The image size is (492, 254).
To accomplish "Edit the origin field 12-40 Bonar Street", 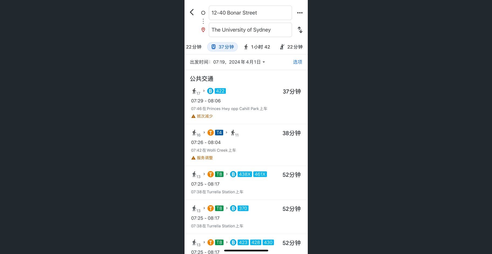I will coord(250,13).
